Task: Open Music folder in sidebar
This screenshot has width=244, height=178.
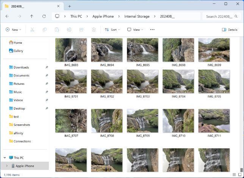Action: click(x=16, y=92)
